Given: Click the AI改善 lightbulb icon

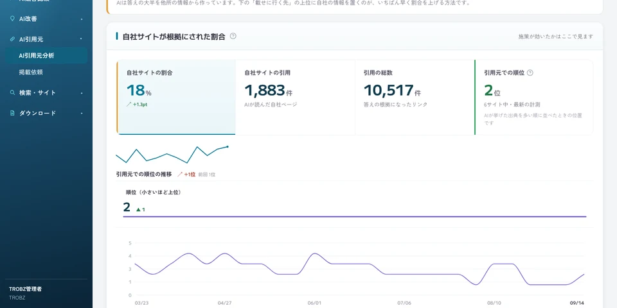Looking at the screenshot, I should click(12, 19).
